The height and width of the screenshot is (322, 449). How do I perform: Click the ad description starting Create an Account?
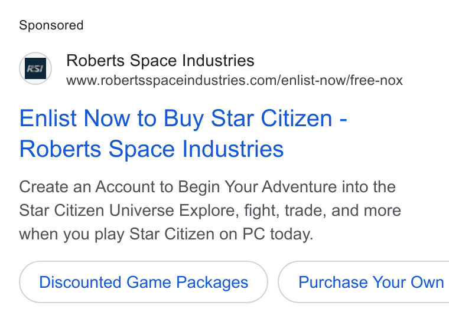pyautogui.click(x=210, y=211)
